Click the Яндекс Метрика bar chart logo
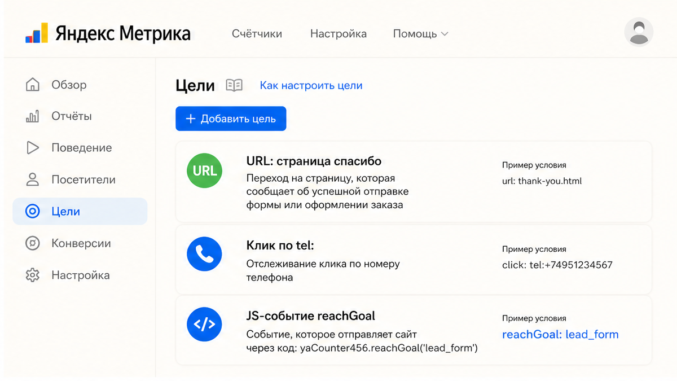Viewport: 677px width, 381px height. pyautogui.click(x=37, y=33)
